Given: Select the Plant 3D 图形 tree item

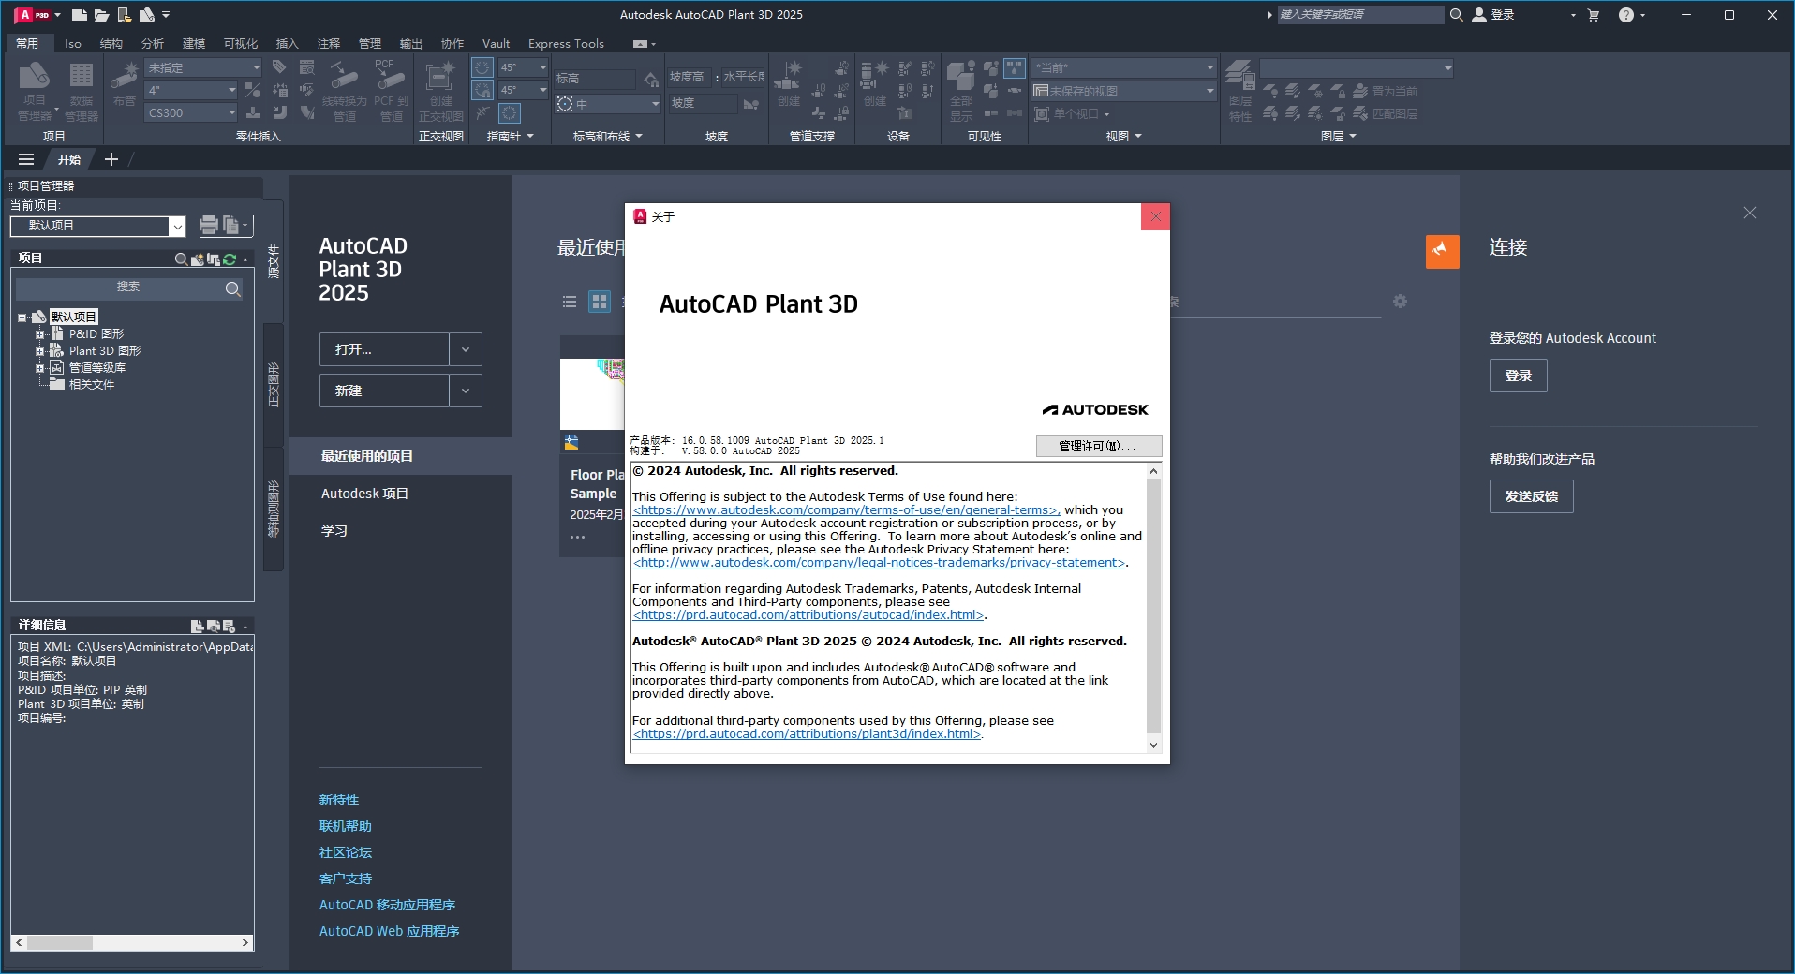Looking at the screenshot, I should 106,350.
